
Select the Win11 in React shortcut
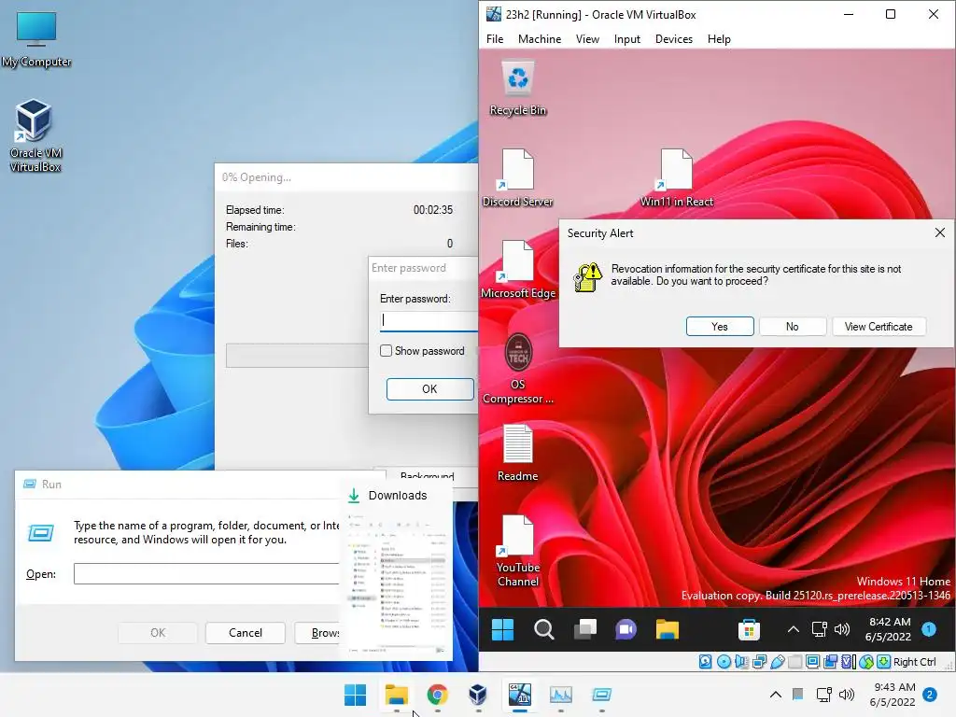pos(676,178)
